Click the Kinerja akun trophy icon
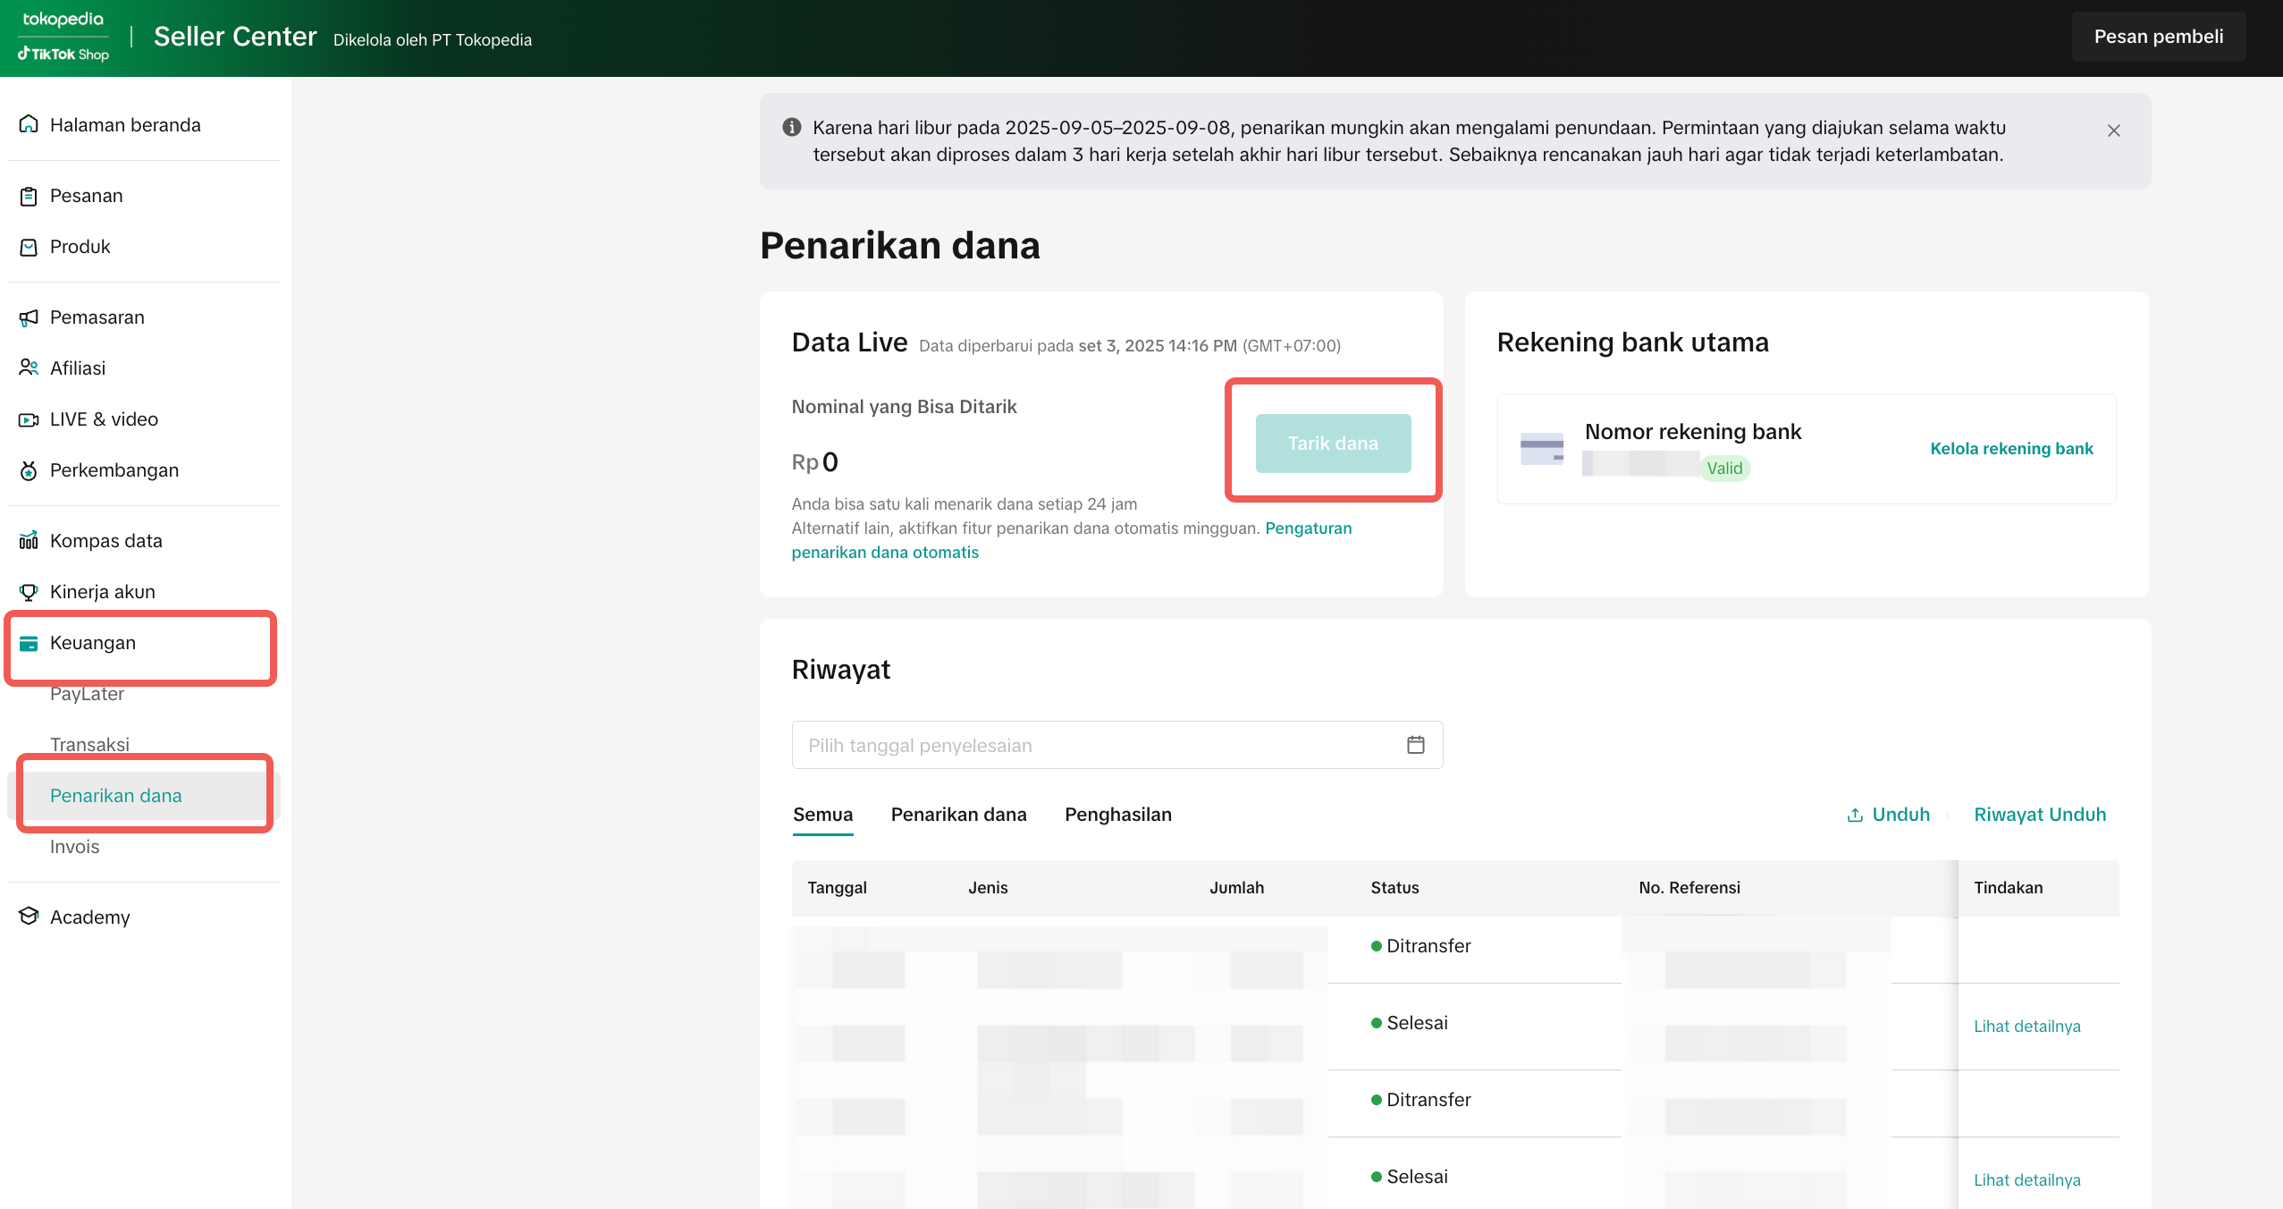 click(x=29, y=592)
